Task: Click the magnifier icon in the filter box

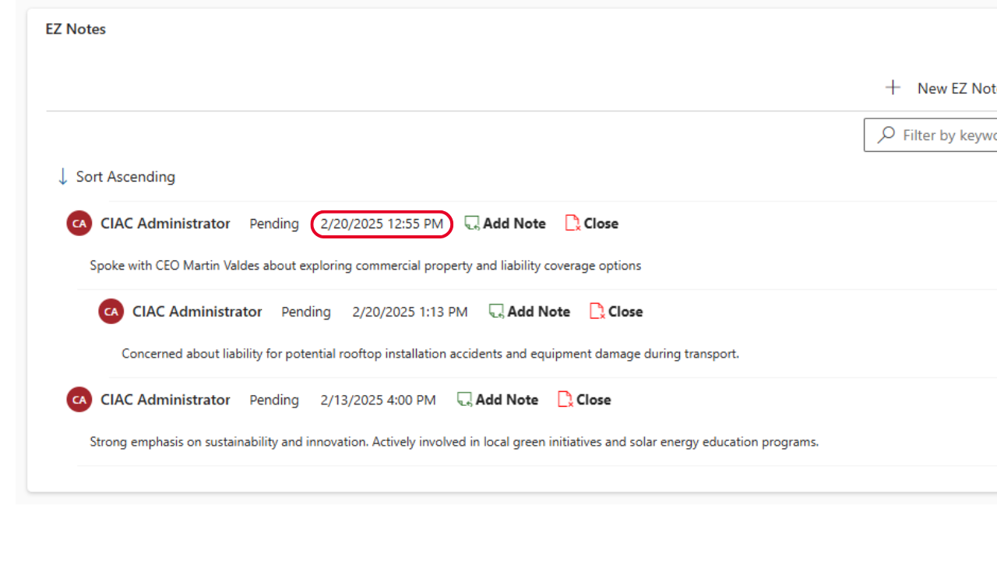Action: (886, 135)
